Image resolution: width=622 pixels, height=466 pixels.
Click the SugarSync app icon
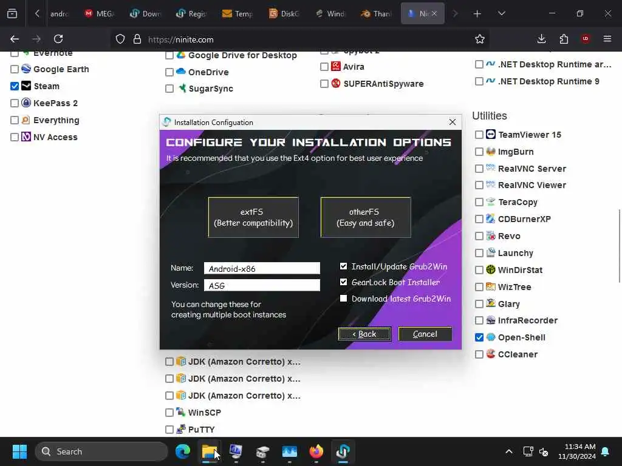click(x=182, y=88)
